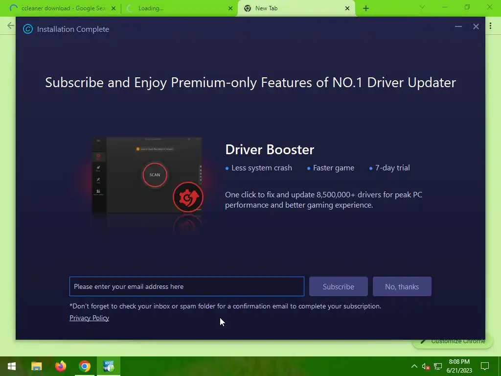Click the Driver Booster heading text
Screen dimensions: 501x376
(x=270, y=150)
